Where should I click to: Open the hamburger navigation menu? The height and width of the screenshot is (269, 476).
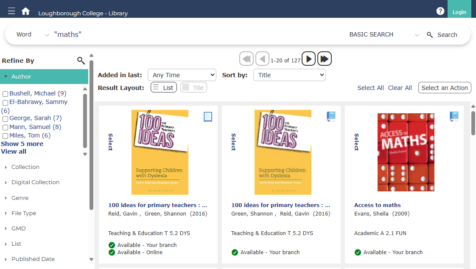pos(11,11)
